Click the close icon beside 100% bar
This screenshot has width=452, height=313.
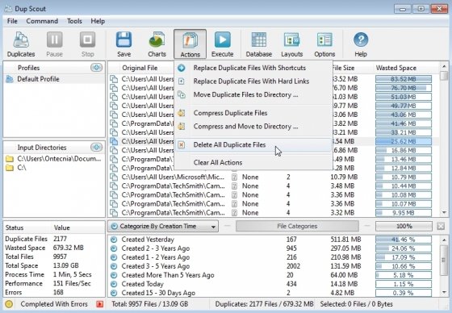pos(441,226)
